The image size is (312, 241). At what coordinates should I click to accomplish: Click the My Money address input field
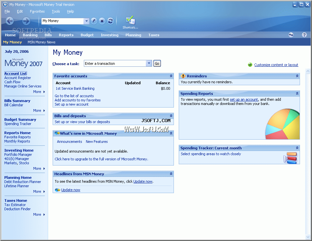(x=62, y=21)
